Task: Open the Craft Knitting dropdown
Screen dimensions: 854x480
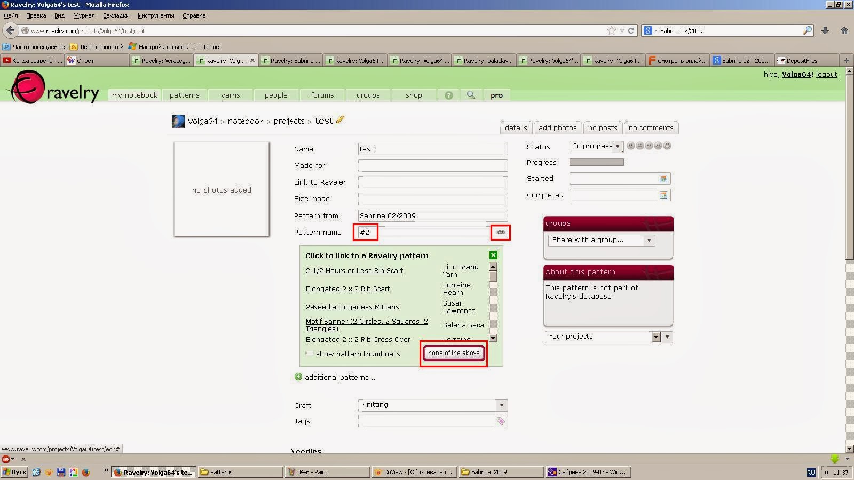Action: point(433,405)
